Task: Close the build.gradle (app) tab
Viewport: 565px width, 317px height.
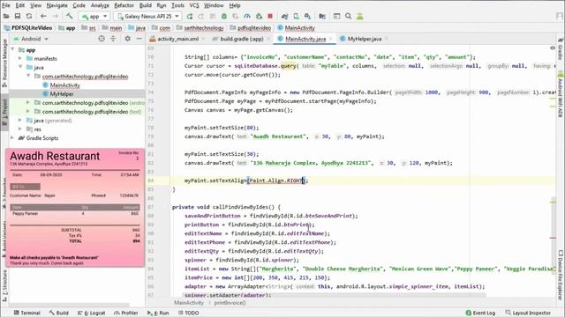Action: coord(268,39)
